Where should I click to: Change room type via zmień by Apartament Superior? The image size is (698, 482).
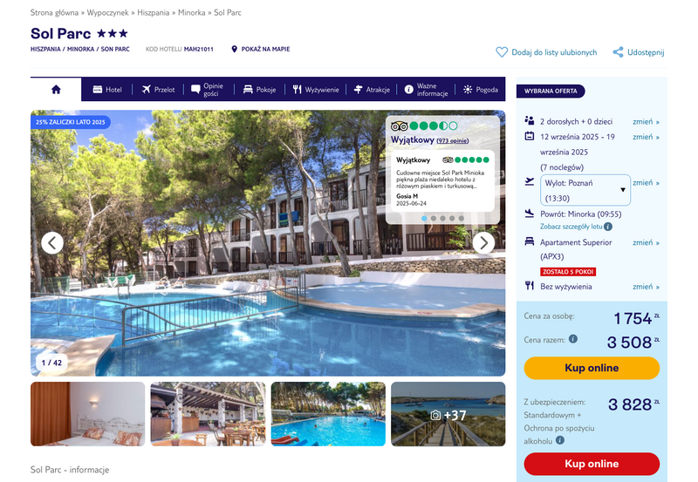point(646,242)
